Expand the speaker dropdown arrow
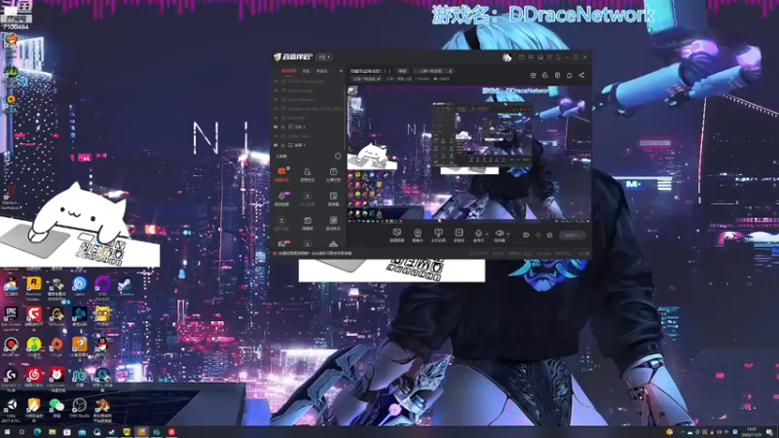 pos(507,234)
